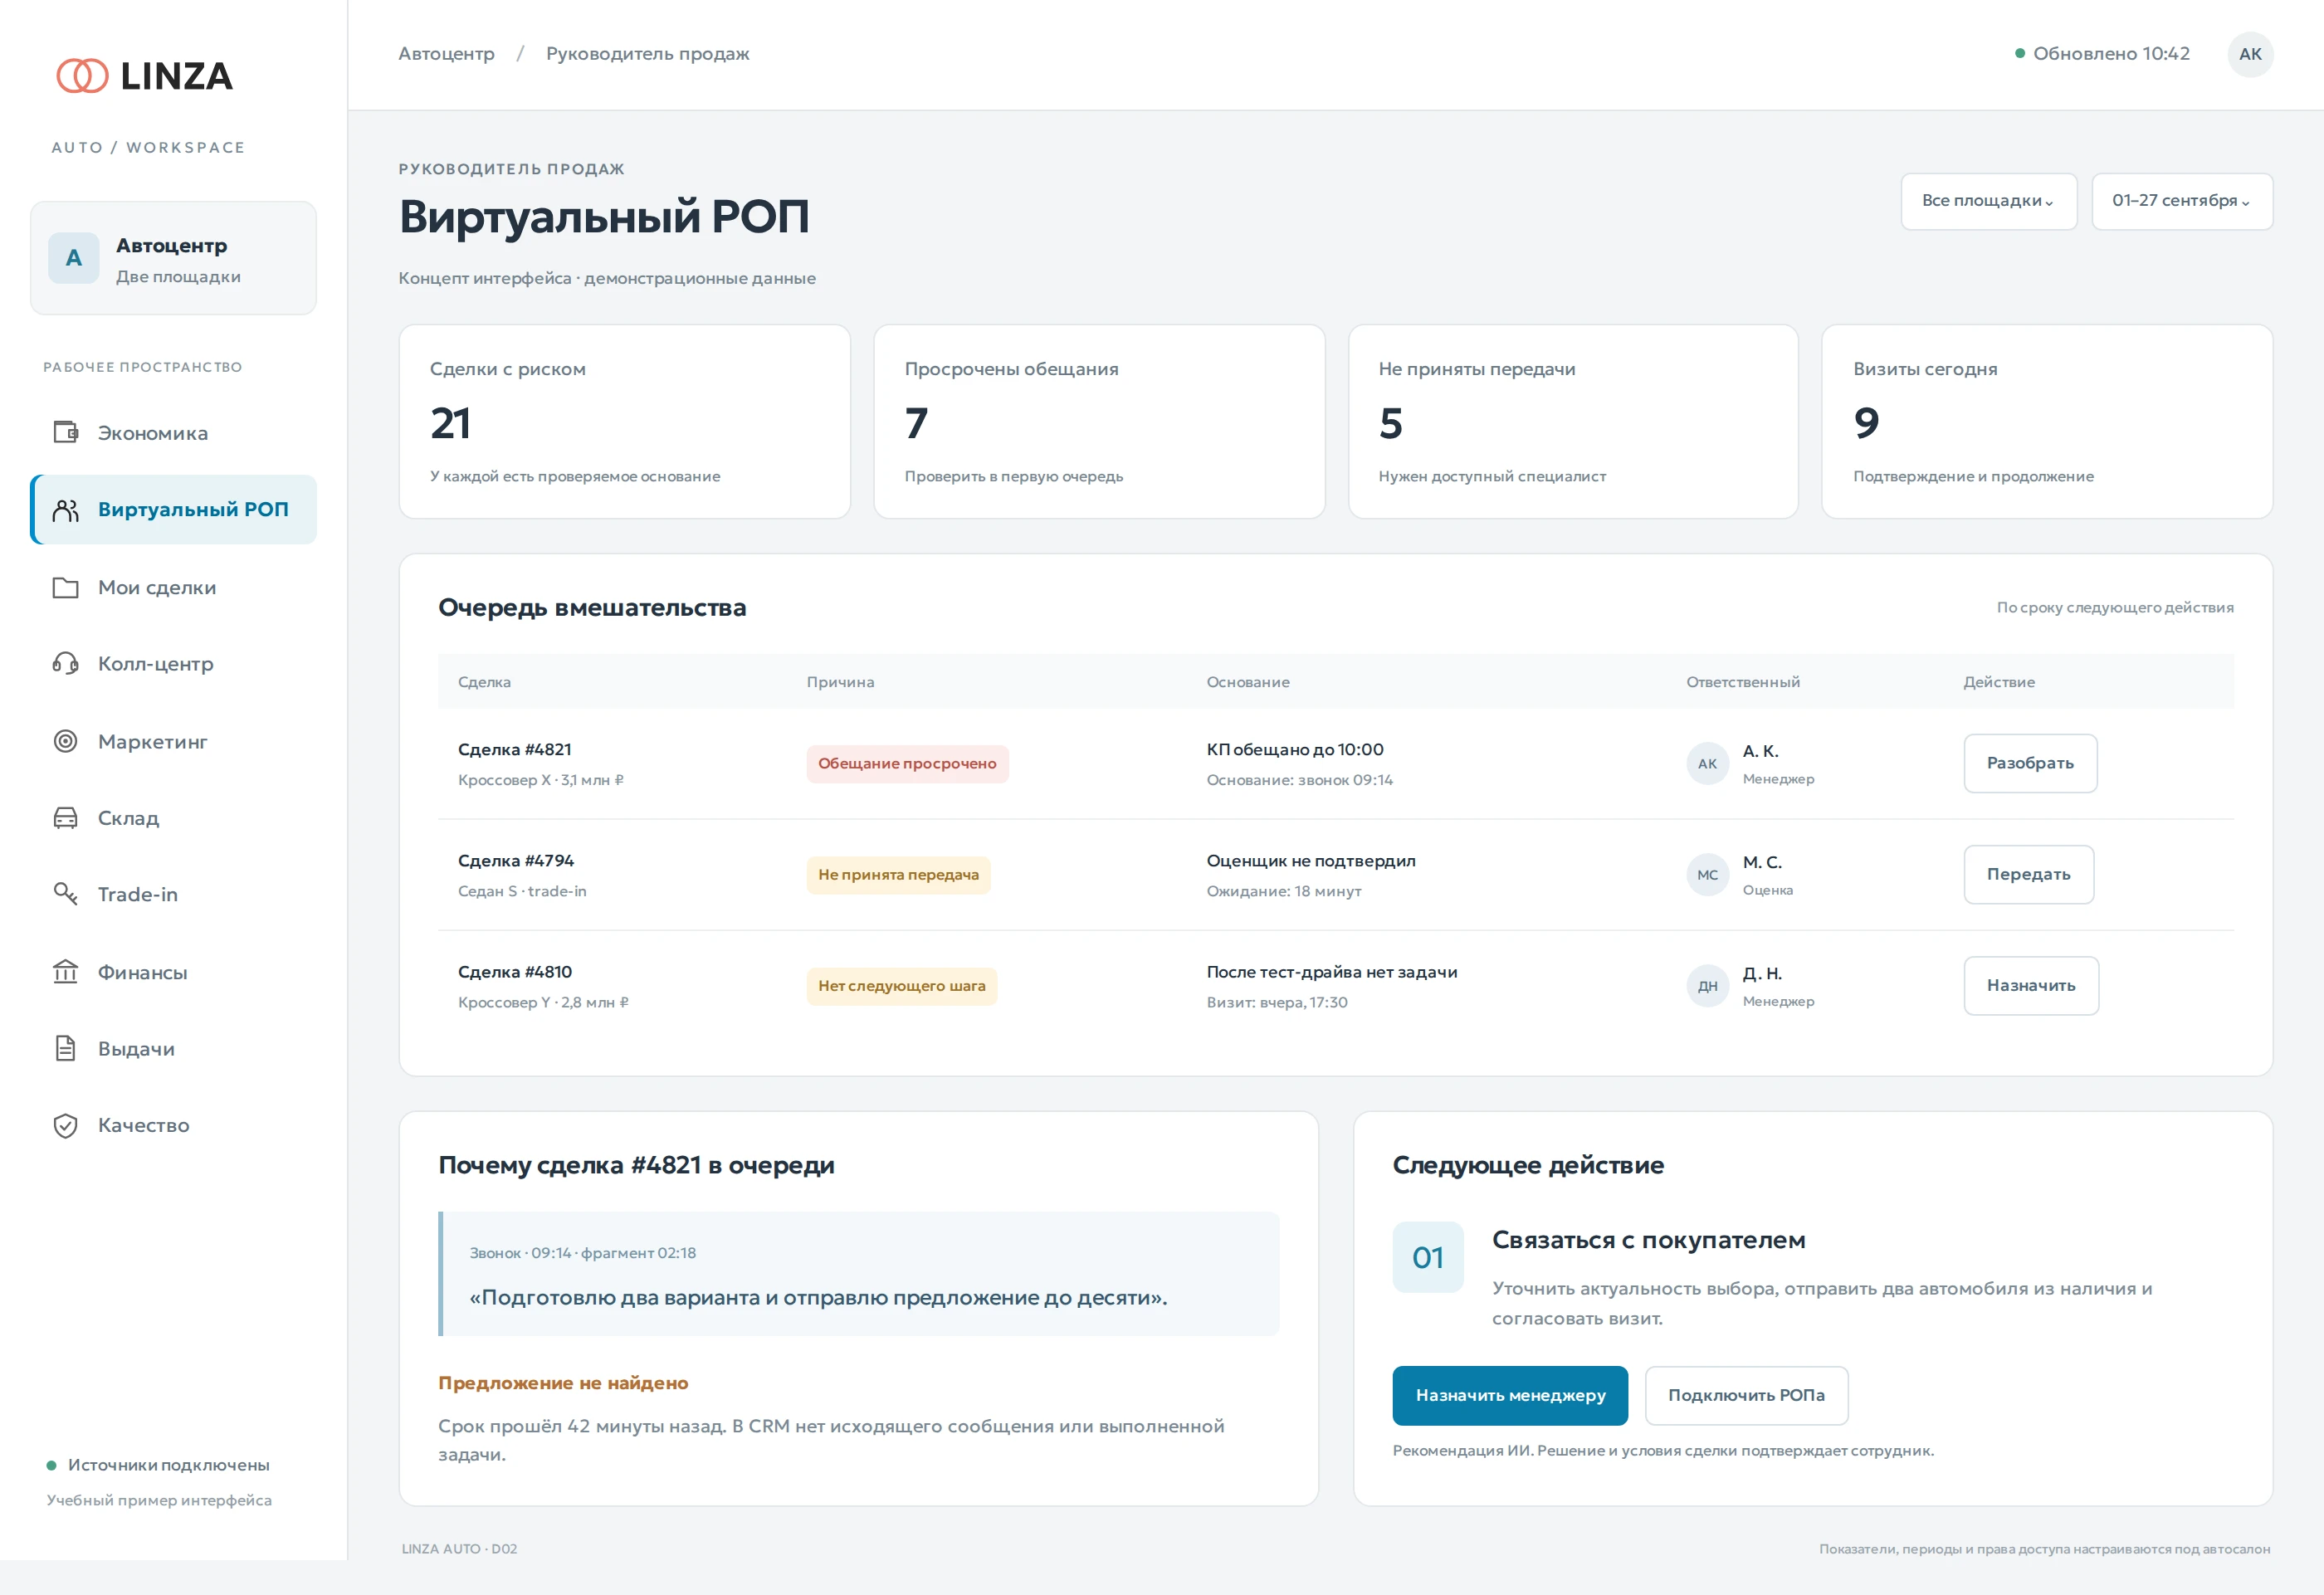Open the Визиты сегодня card
The height and width of the screenshot is (1595, 2324).
pos(2047,421)
